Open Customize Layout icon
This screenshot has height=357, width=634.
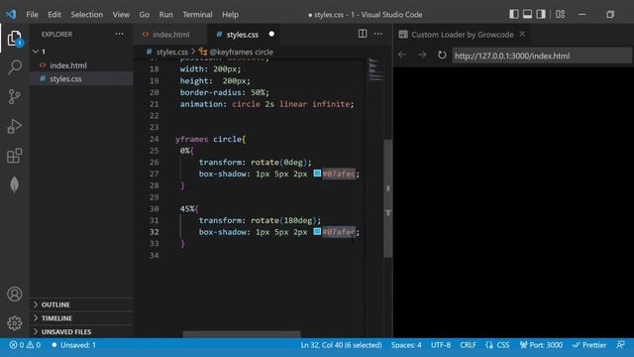click(x=560, y=14)
